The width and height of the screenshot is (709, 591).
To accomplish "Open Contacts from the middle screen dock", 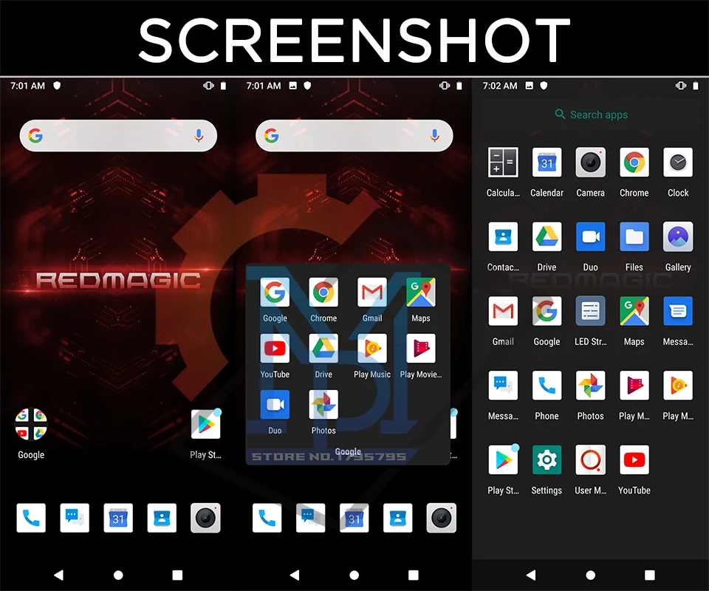I will coord(398,518).
